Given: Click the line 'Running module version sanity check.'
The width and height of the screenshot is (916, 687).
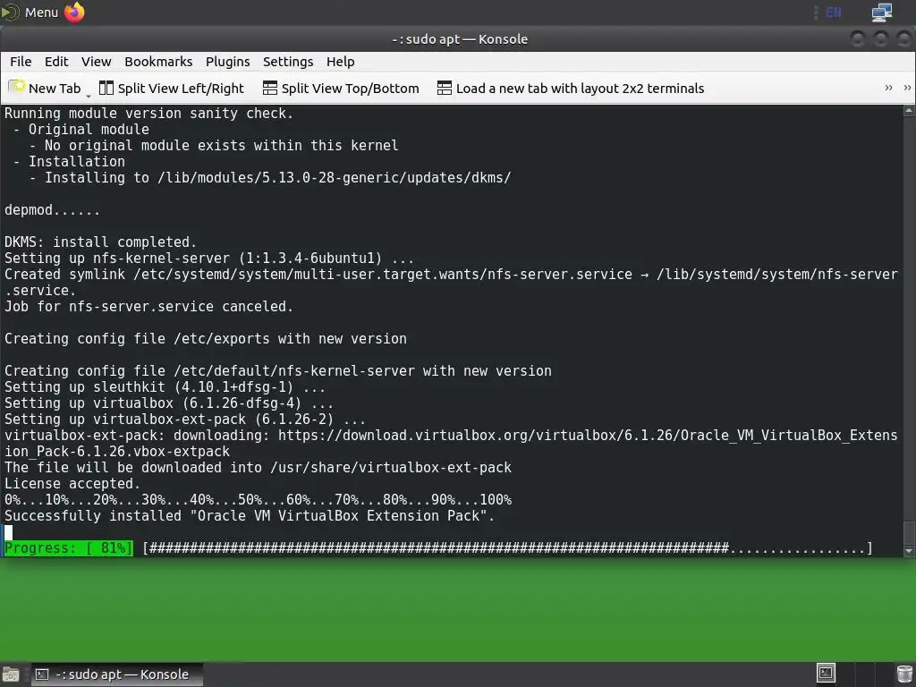Looking at the screenshot, I should 148,114.
